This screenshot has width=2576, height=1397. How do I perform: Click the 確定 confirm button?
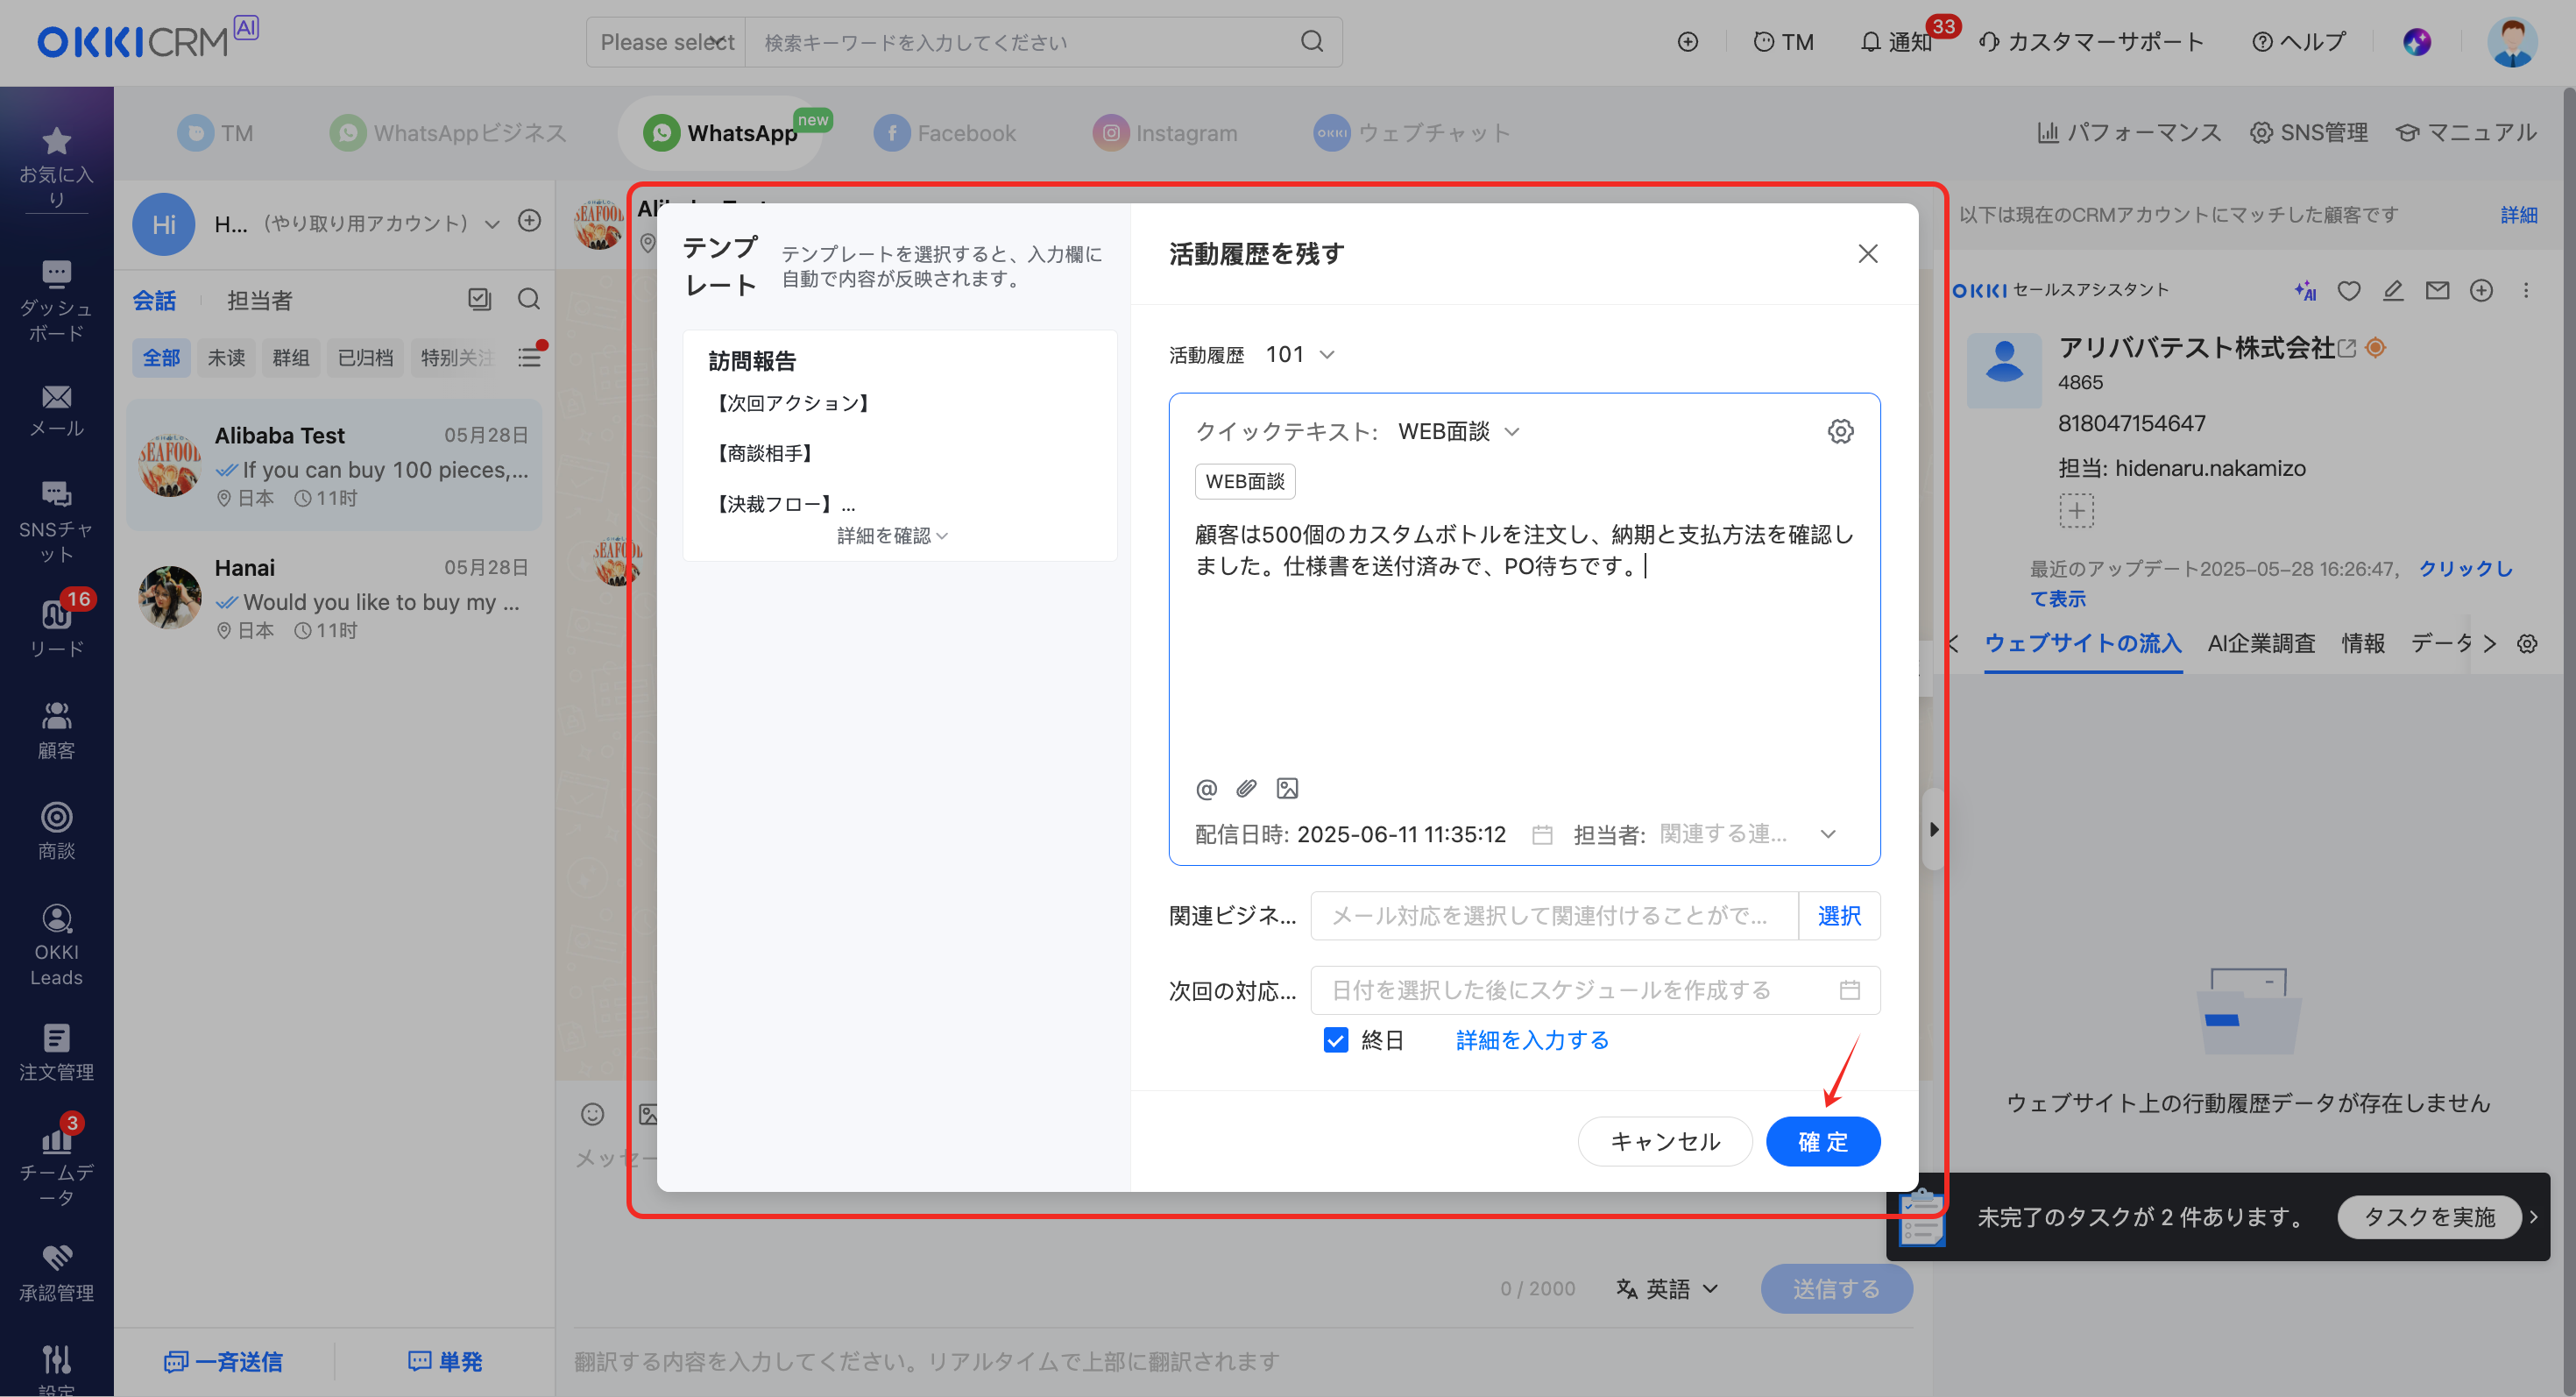tap(1822, 1141)
